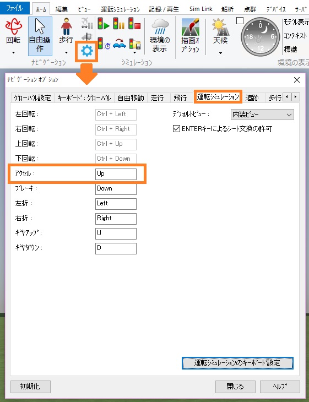Screen dimensions: 309x402
Task: Pause simulation with traffic light pause icon
Action: pos(119,23)
